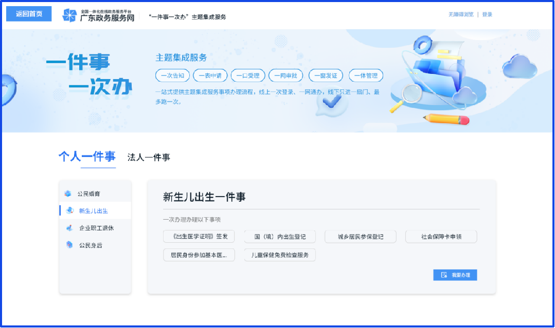Click the 企业职工退休 sidebar icon
Screen dimensions: 555x328
[69, 228]
